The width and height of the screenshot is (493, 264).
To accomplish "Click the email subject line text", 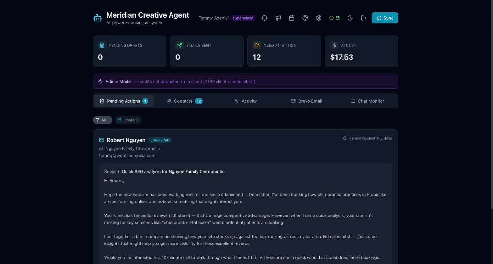I will click(173, 171).
